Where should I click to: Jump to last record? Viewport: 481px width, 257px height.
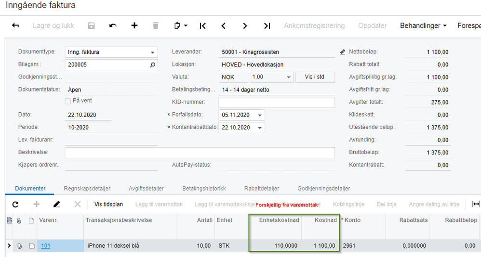[x=267, y=26]
